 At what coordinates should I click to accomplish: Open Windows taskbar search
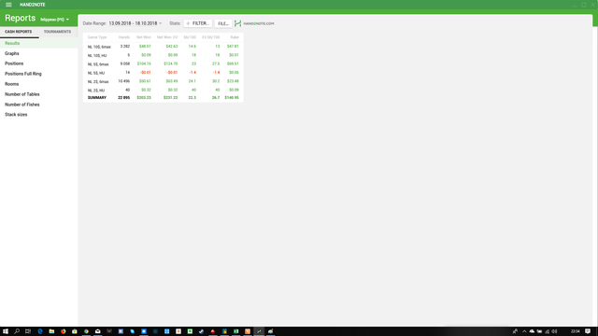click(x=17, y=331)
